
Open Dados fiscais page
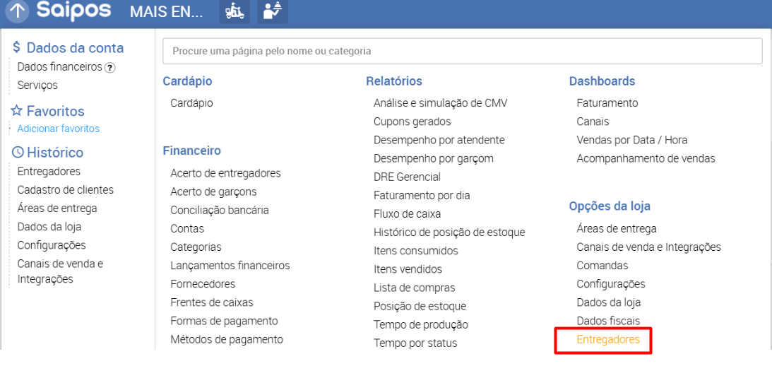(x=608, y=321)
